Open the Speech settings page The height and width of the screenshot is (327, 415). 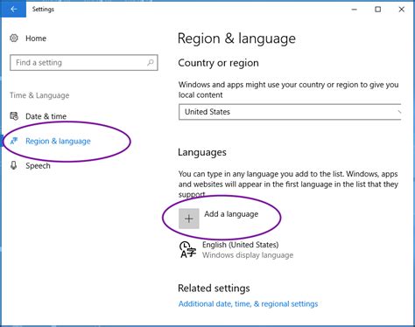[x=38, y=166]
